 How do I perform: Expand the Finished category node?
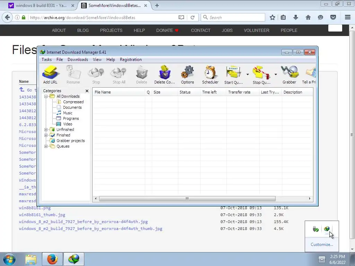click(x=46, y=135)
